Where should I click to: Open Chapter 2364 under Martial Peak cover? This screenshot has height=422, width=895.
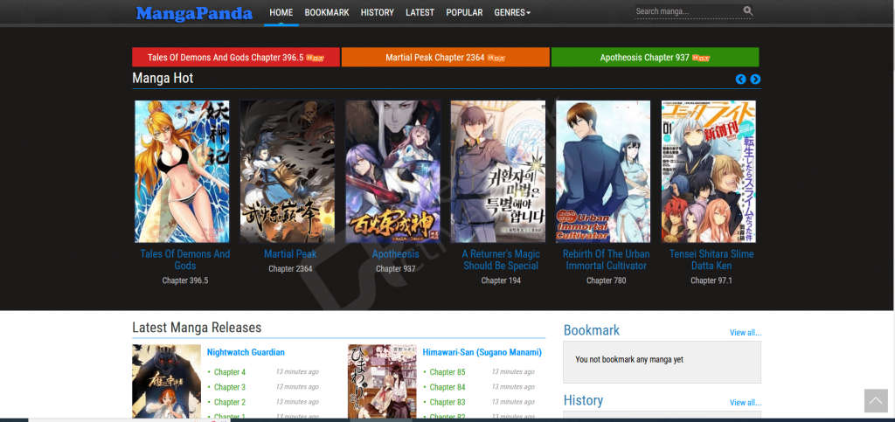click(290, 268)
